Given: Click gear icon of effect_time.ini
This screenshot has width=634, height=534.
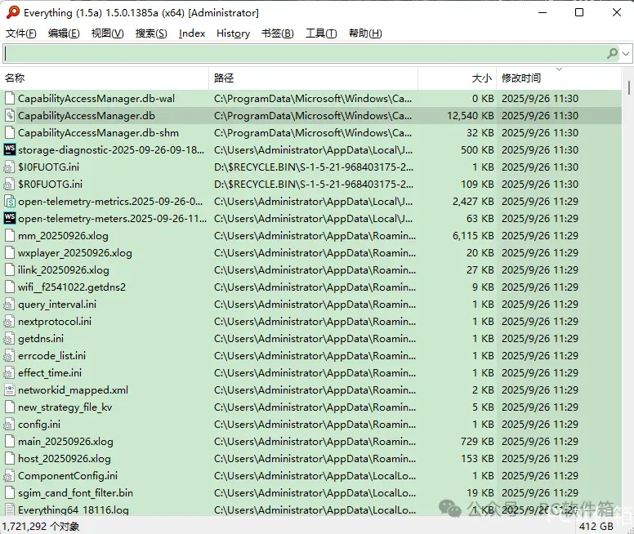Looking at the screenshot, I should (9, 372).
